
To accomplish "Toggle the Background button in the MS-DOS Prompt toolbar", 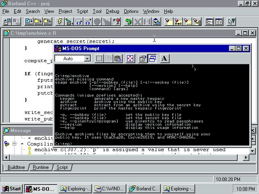I will 152,59.
